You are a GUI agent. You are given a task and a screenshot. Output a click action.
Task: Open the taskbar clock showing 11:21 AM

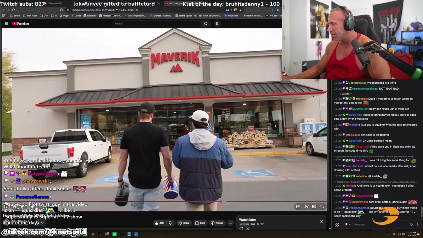[411, 234]
